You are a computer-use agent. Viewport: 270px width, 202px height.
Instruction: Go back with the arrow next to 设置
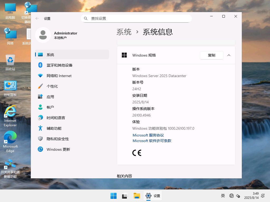[37, 18]
